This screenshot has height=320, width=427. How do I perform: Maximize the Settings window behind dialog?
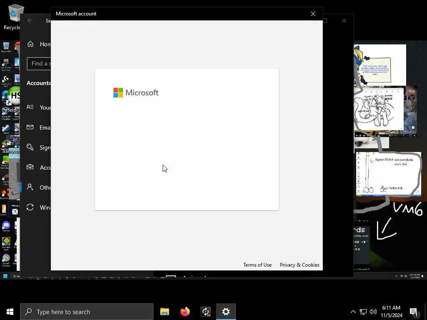[325, 21]
